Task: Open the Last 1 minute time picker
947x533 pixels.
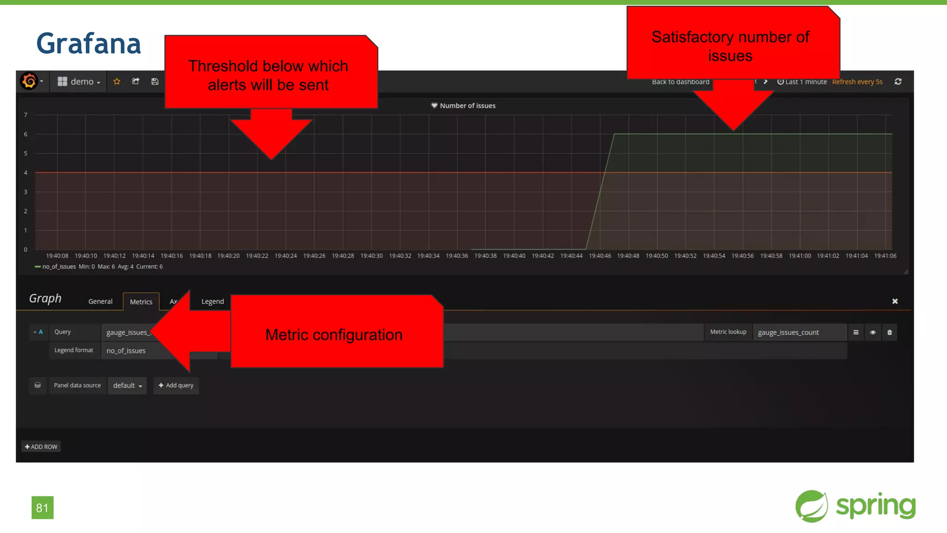Action: coord(802,82)
